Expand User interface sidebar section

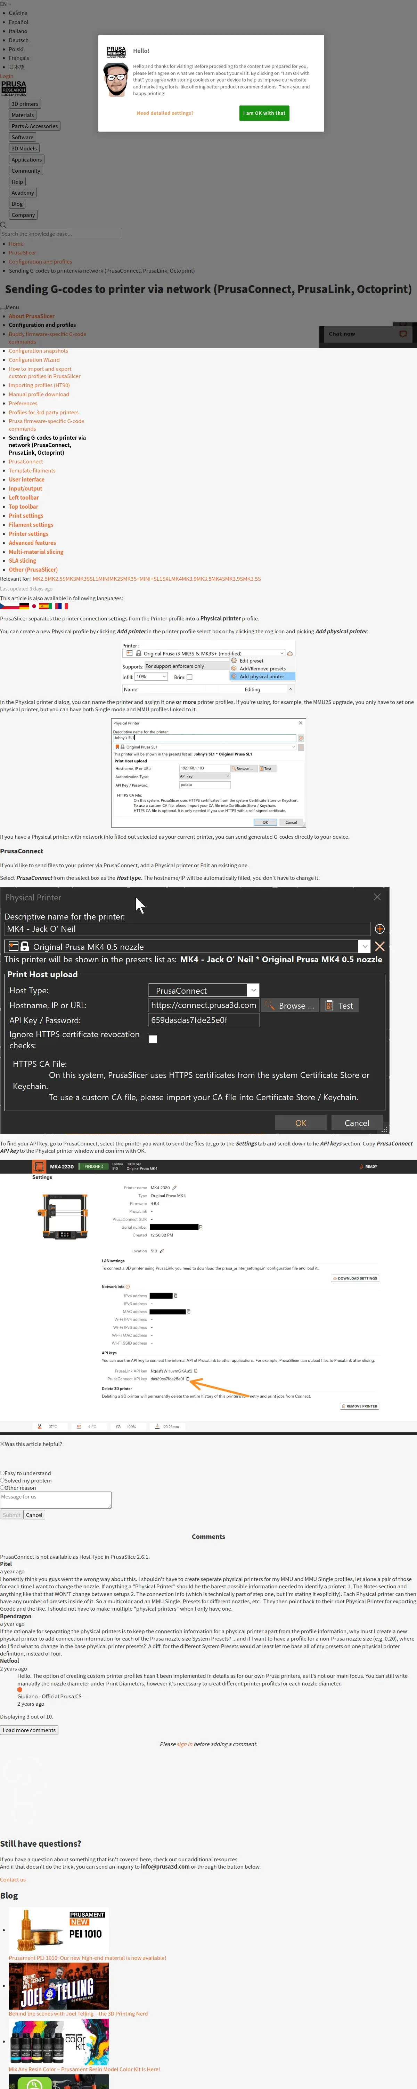(27, 479)
